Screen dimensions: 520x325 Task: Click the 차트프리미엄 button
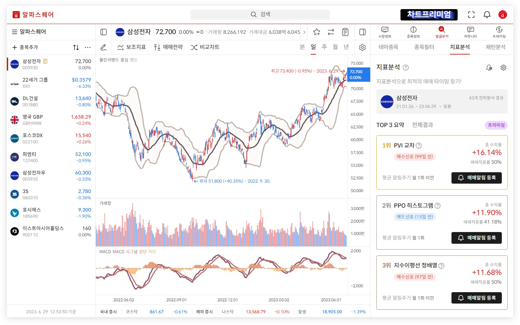429,15
